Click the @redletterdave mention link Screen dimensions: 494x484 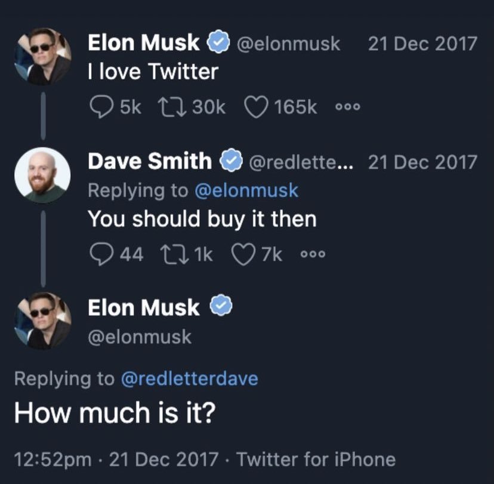click(x=189, y=378)
